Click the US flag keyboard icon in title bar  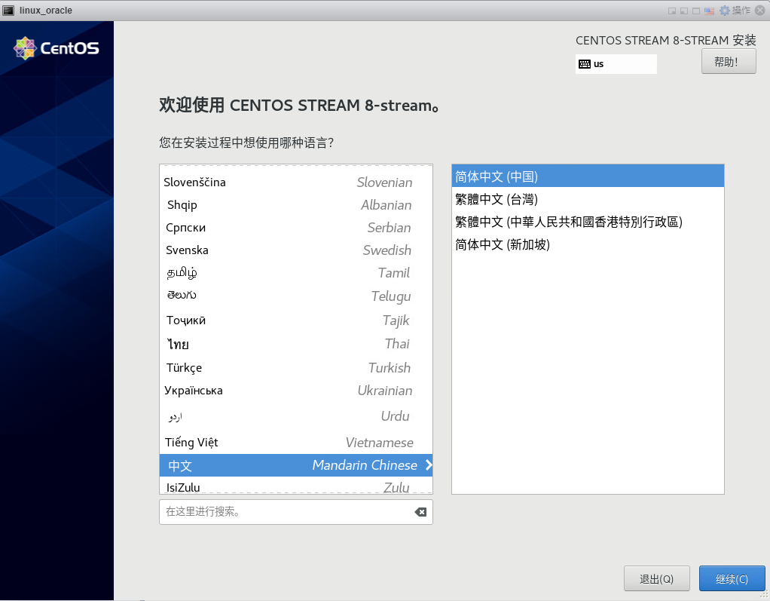(709, 11)
